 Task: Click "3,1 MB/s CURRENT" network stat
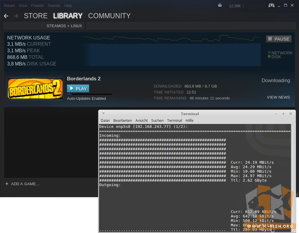click(29, 44)
